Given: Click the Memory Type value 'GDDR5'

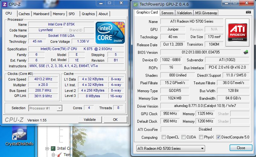Looking at the screenshot, I should [175, 91].
